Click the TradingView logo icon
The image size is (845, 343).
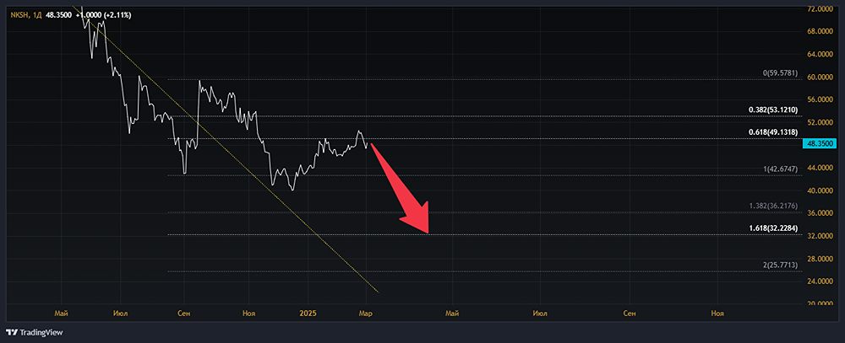click(14, 333)
